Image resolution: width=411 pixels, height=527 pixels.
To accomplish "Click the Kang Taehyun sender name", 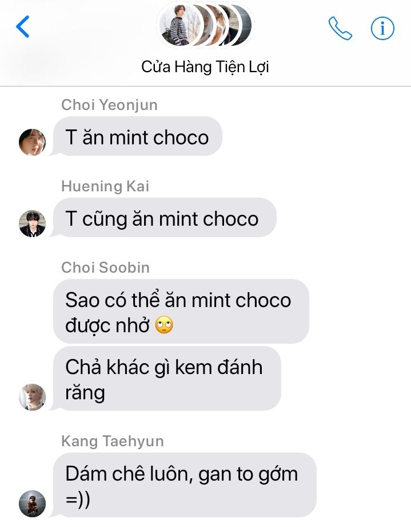I will pos(113,441).
